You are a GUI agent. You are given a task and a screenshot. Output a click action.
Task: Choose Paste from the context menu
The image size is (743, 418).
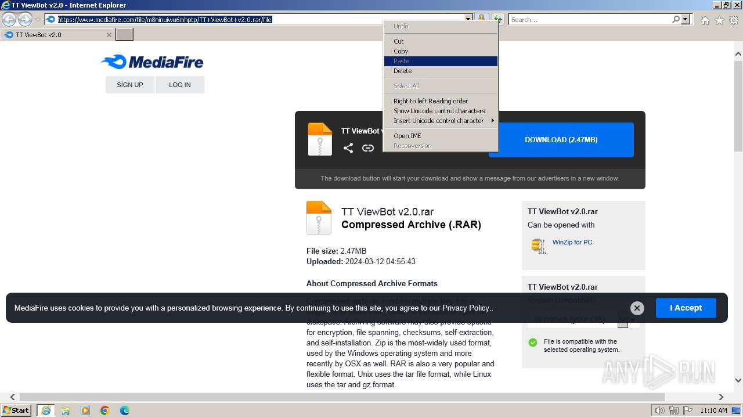[x=441, y=61]
